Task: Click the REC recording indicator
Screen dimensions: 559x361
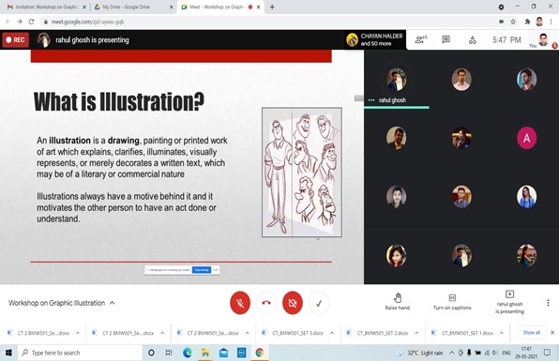Action: pos(15,40)
